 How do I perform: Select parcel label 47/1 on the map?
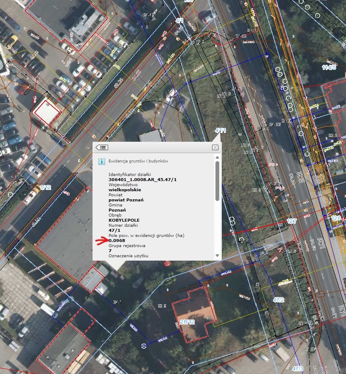click(x=221, y=130)
